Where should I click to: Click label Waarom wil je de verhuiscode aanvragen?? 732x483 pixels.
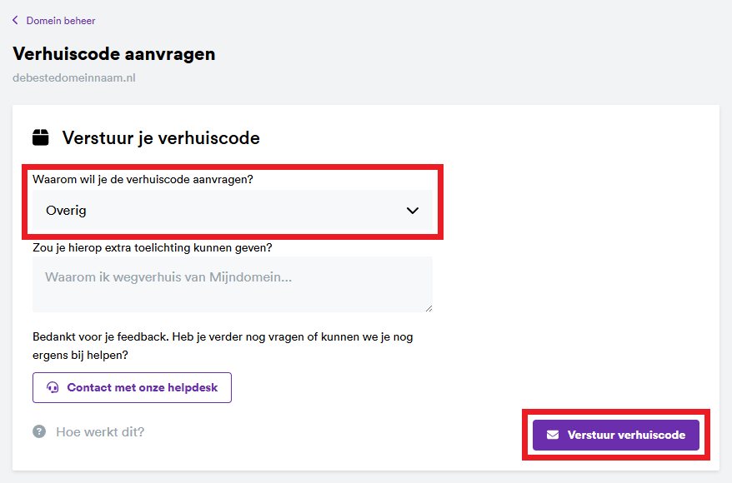pyautogui.click(x=143, y=180)
